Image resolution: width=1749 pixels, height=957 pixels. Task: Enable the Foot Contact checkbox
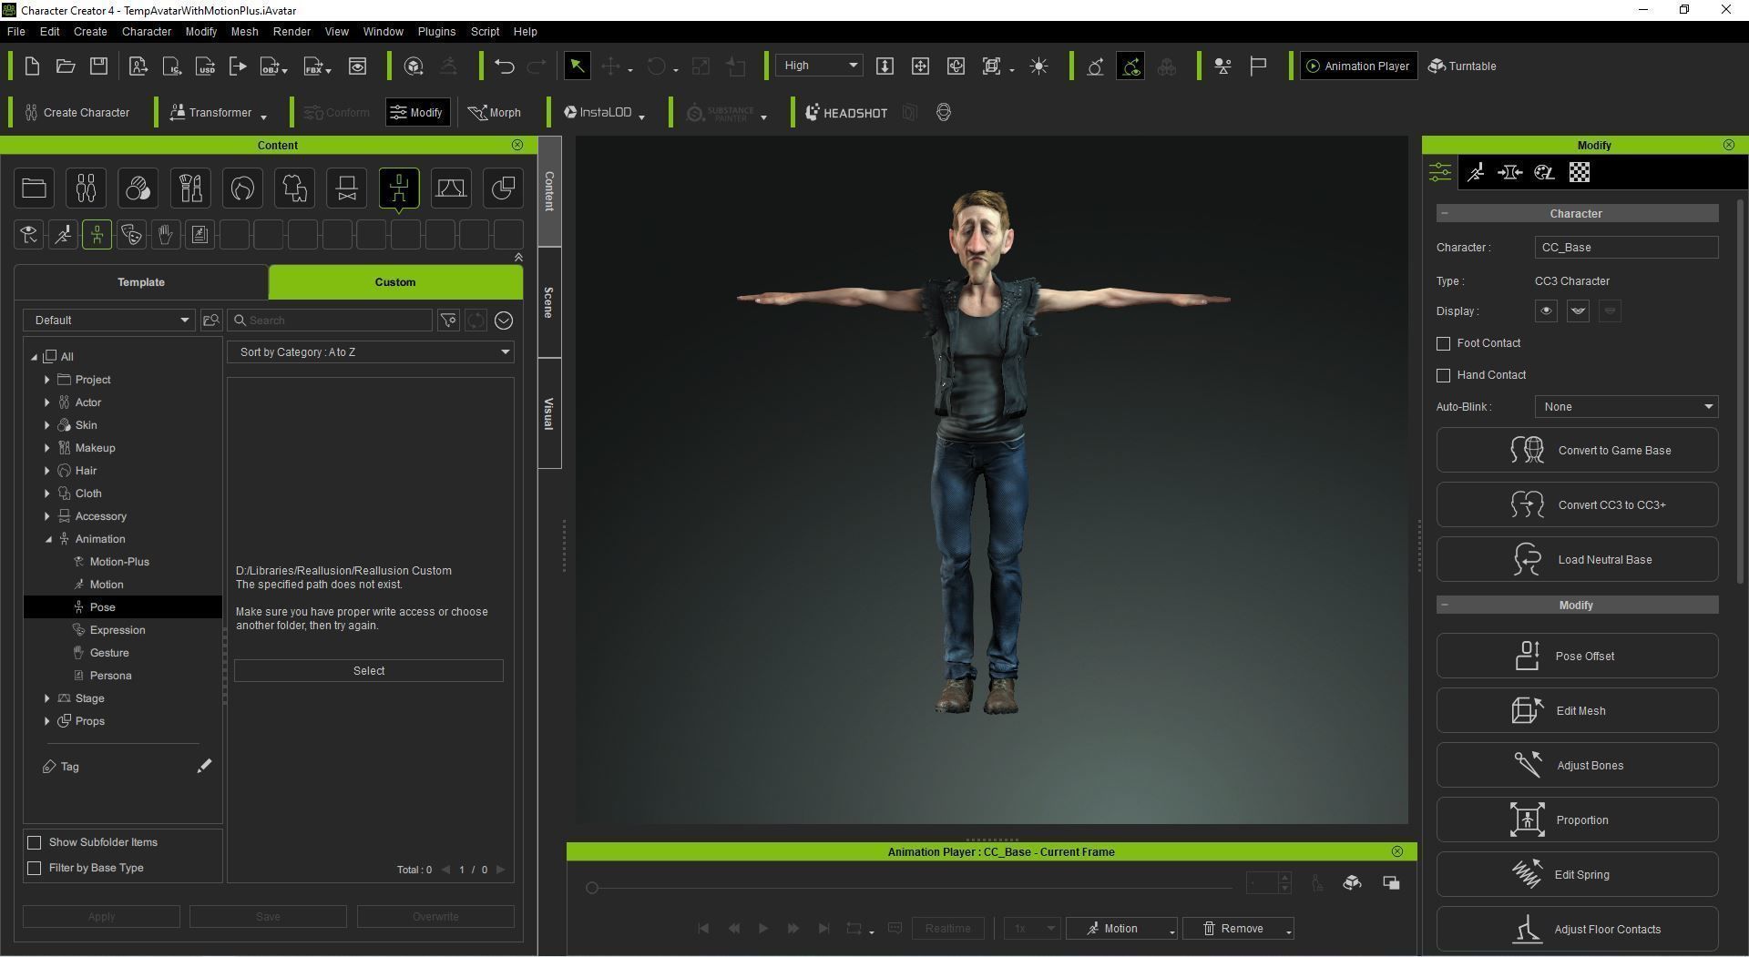[x=1443, y=343]
